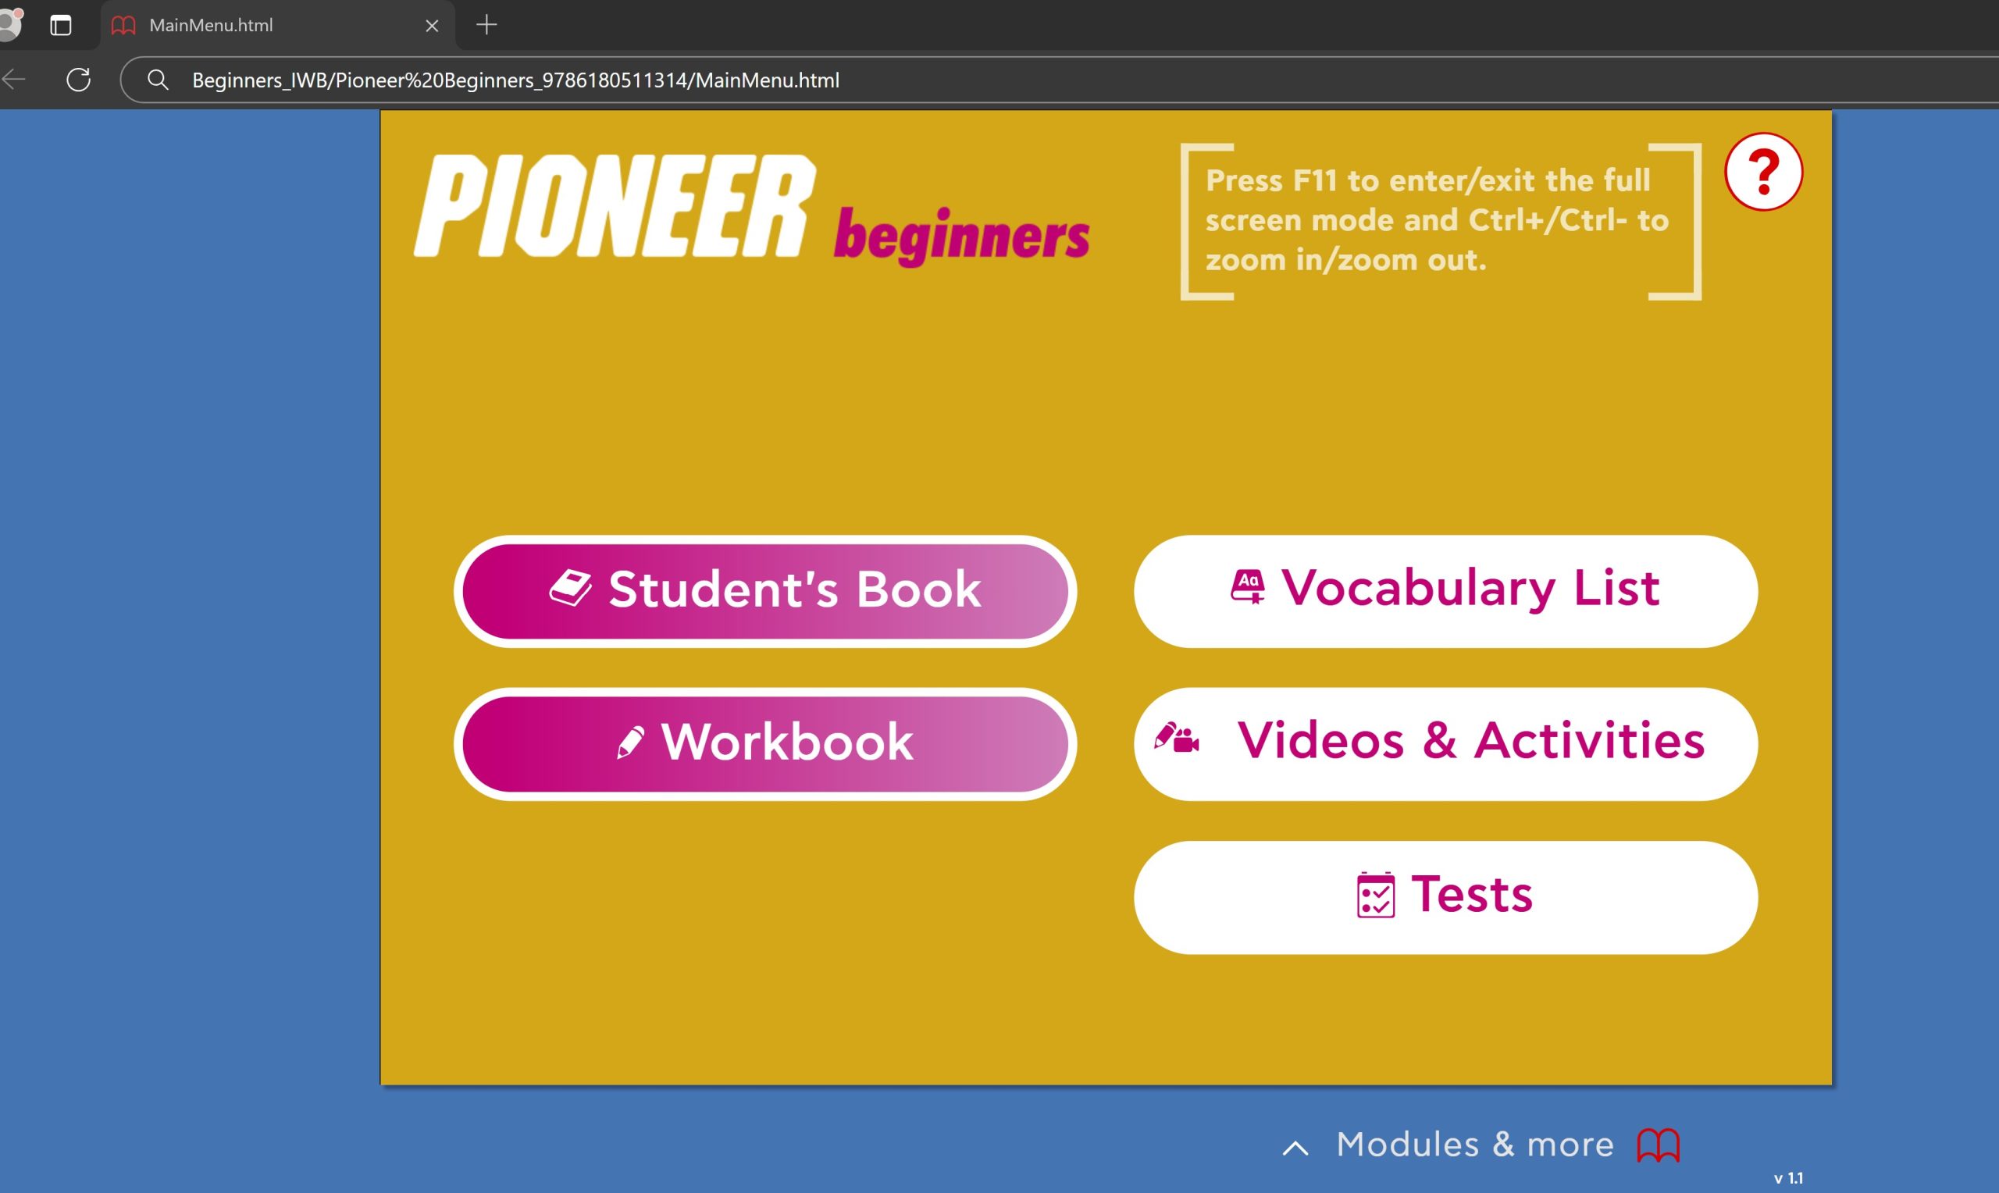Expand the Modules & more chevron
1999x1193 pixels.
pyautogui.click(x=1295, y=1148)
